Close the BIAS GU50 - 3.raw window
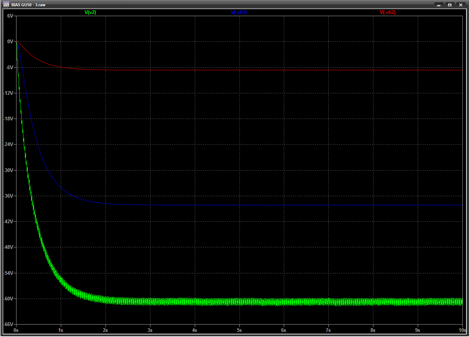469x337 pixels. tap(461, 5)
